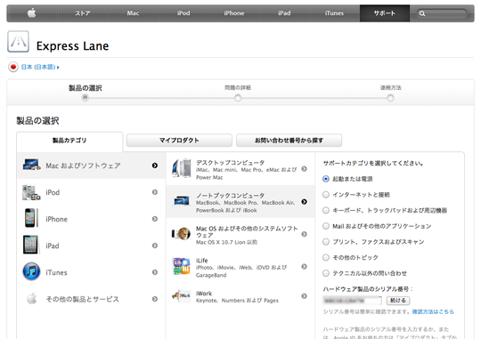
Task: Expand the iPod category arrow
Action: coord(155,192)
